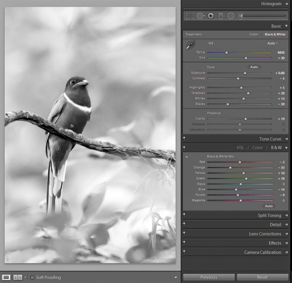The image size is (292, 283).
Task: Click the Highlights slider handle
Action: (241, 88)
